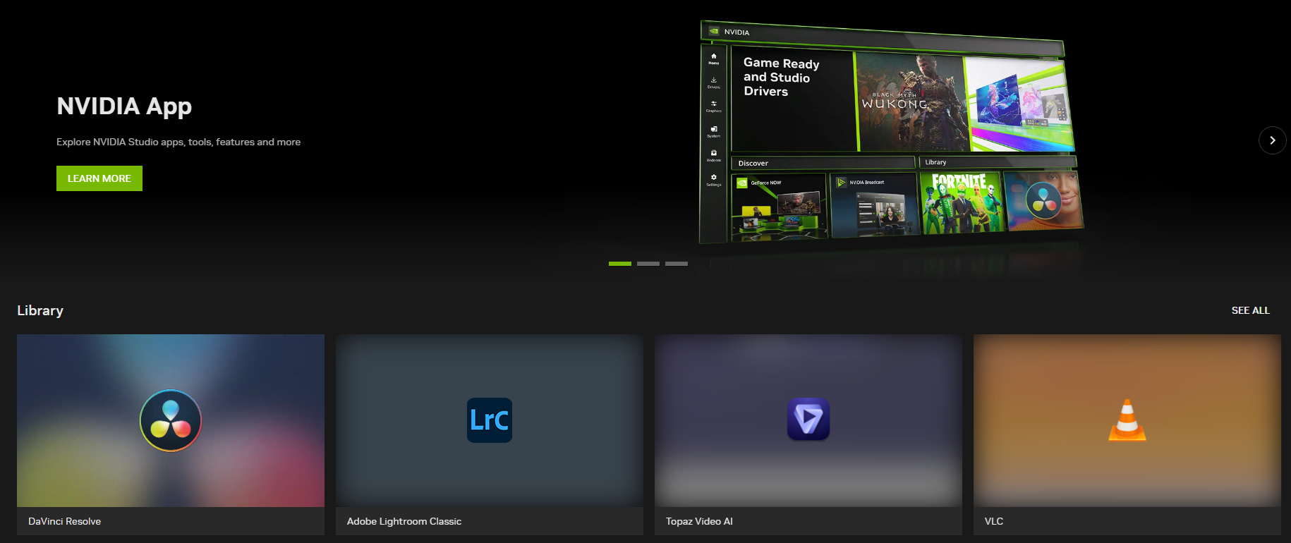Open the VLC cone icon
This screenshot has width=1291, height=543.
click(1127, 420)
